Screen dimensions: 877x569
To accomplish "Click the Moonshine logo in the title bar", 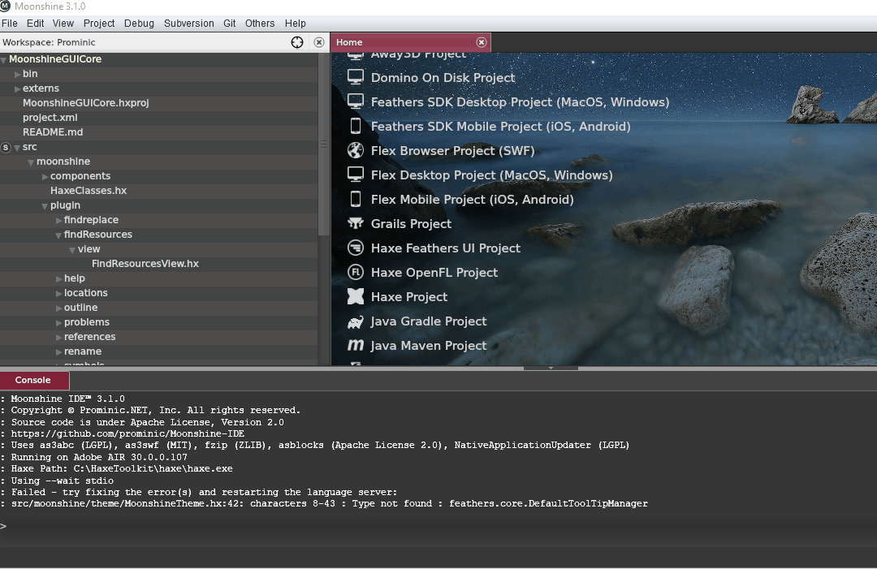I will coord(7,6).
